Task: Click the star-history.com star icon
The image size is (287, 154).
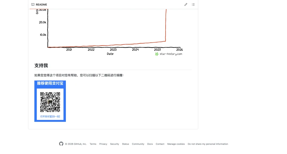Action: (157, 54)
